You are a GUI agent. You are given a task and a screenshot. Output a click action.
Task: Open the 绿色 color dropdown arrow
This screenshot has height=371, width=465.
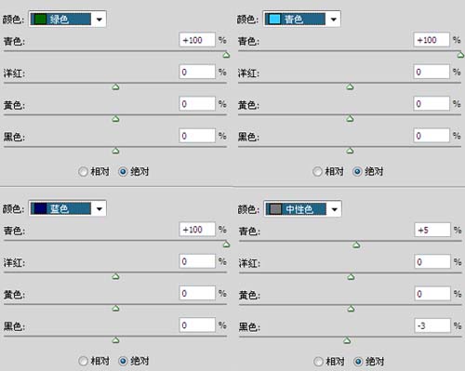(100, 20)
